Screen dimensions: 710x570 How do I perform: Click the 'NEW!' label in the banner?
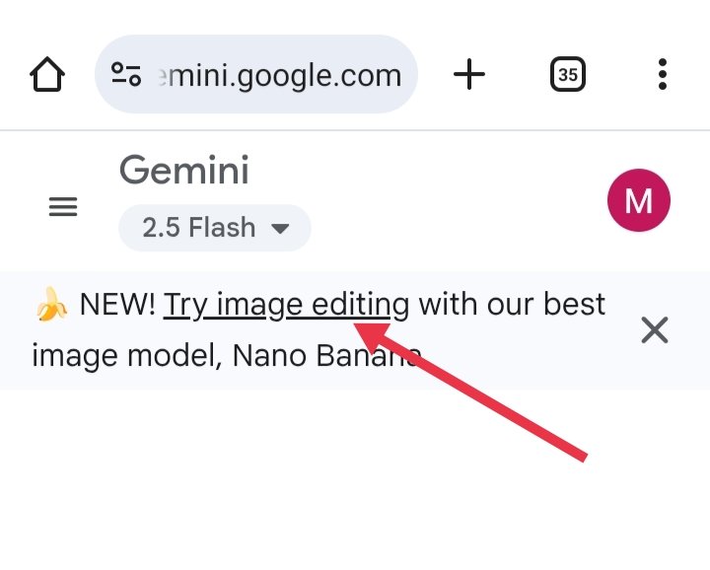point(117,305)
